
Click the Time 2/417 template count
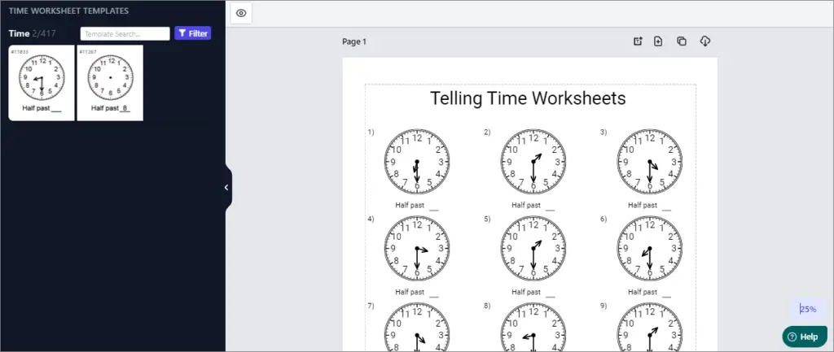point(32,33)
